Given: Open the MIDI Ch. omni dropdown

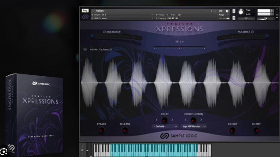Looking at the screenshot, I should click(x=152, y=18).
